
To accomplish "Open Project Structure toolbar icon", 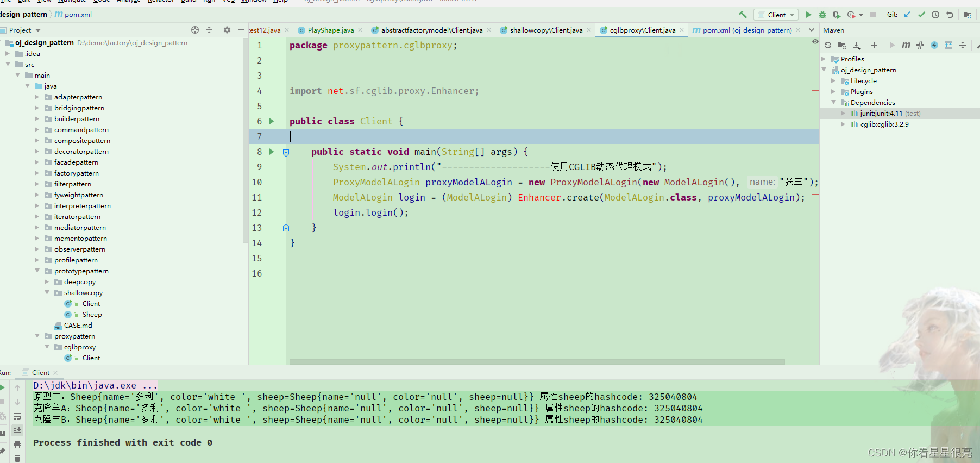I will pyautogui.click(x=967, y=15).
